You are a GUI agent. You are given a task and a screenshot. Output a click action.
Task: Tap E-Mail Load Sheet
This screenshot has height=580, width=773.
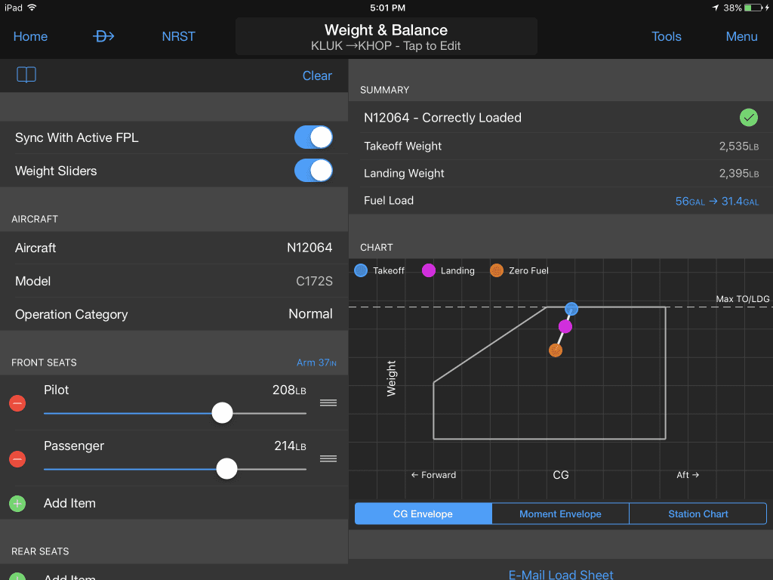pyautogui.click(x=561, y=574)
